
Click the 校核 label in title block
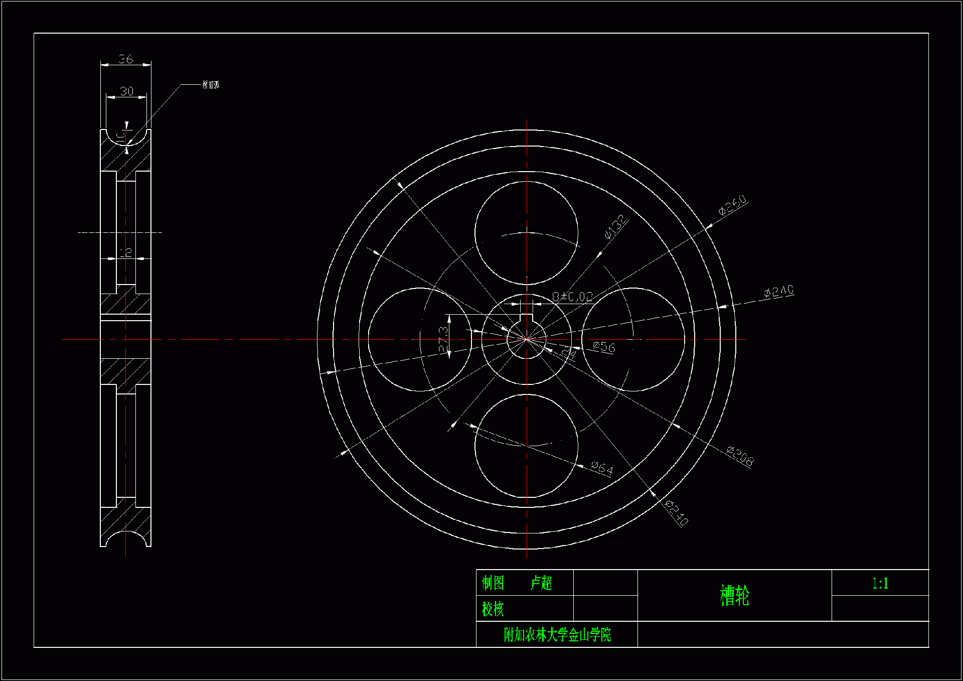(x=493, y=609)
